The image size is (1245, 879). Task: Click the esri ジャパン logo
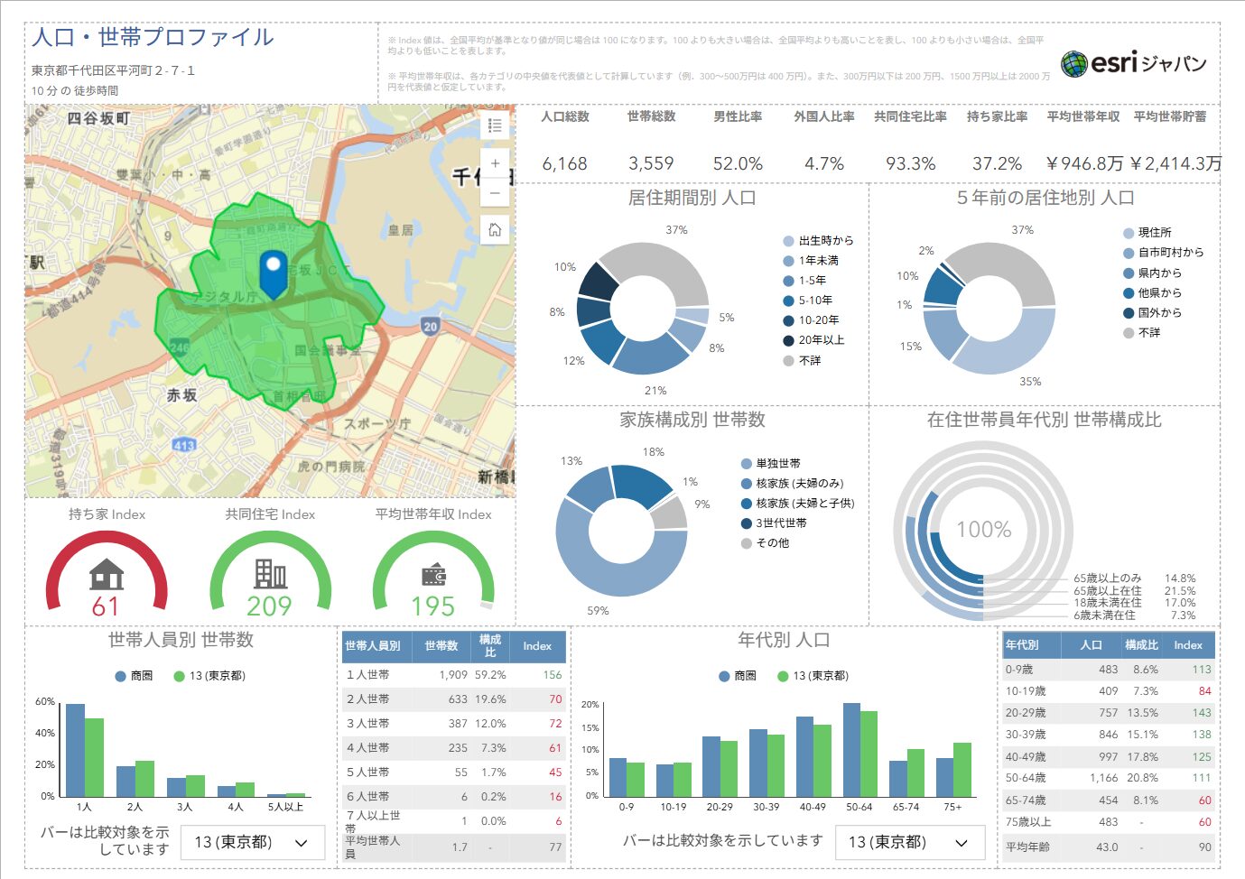[x=1133, y=63]
